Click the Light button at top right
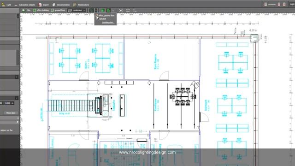 click(292, 4)
